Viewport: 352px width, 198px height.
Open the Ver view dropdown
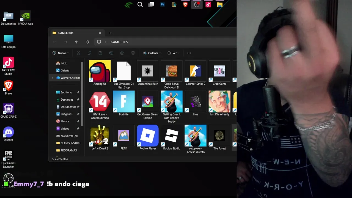174,53
